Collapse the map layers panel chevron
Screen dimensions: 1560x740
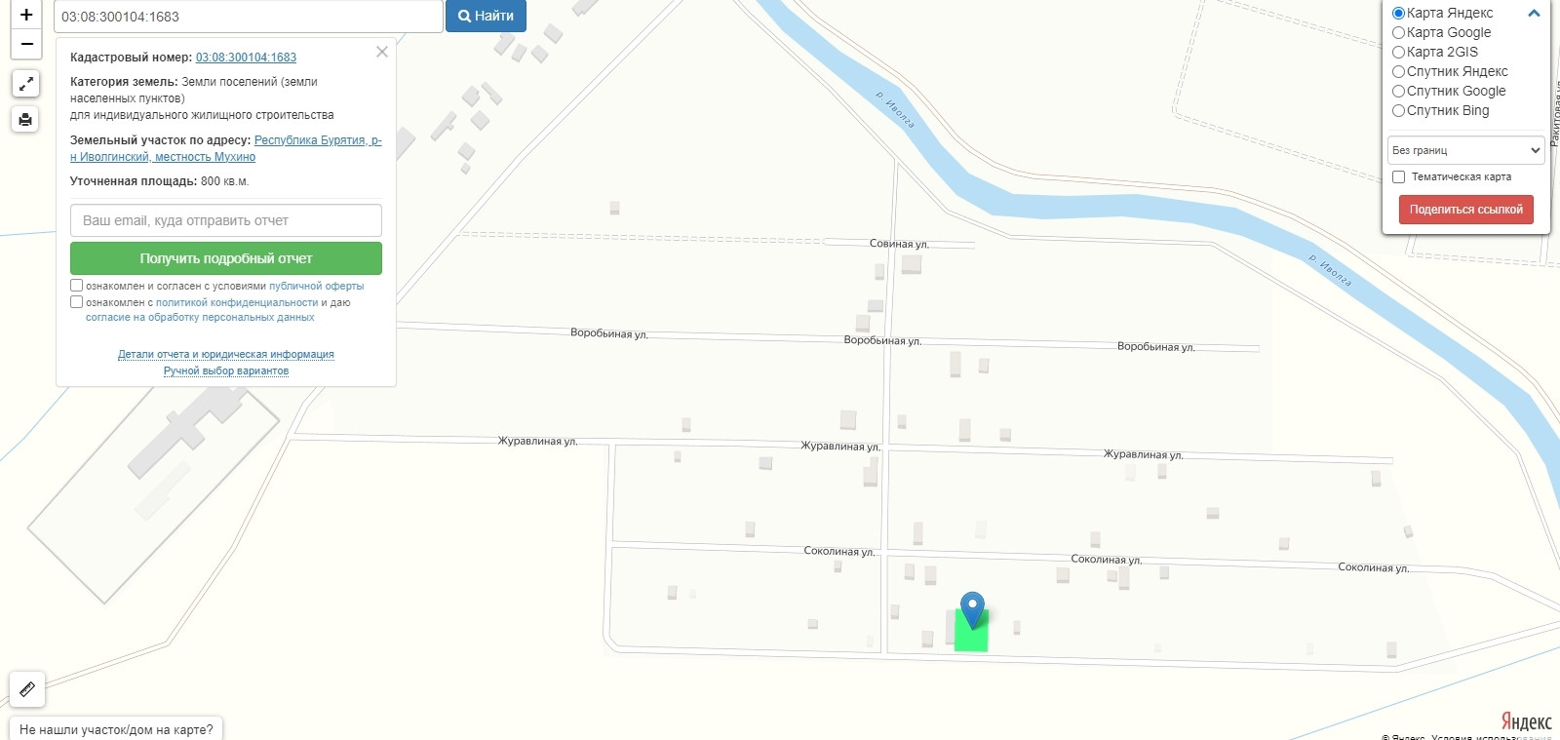coord(1533,14)
